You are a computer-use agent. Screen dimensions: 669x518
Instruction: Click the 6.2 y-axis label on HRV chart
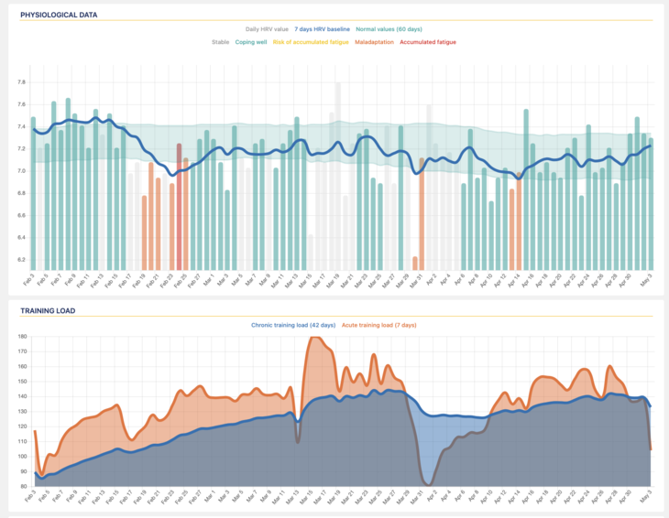point(21,260)
